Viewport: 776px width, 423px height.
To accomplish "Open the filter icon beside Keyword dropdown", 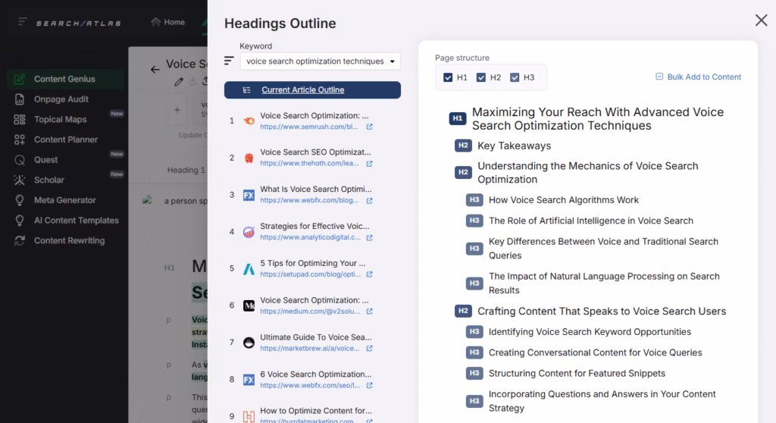I will pos(229,61).
